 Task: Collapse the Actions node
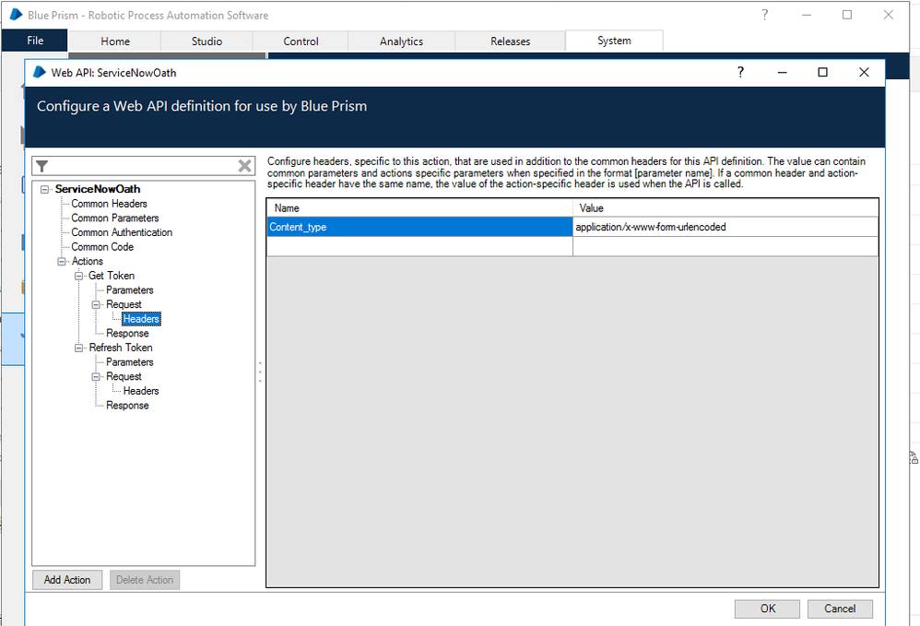click(x=62, y=261)
